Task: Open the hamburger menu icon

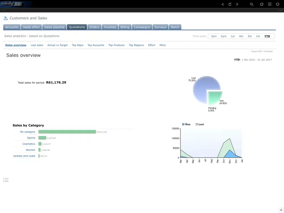Action: point(270,4)
